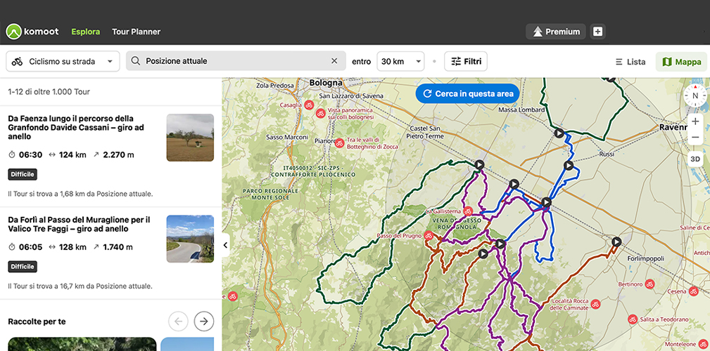Screen dimensions: 710x351
Task: Open the Esplora tab
Action: click(x=85, y=32)
